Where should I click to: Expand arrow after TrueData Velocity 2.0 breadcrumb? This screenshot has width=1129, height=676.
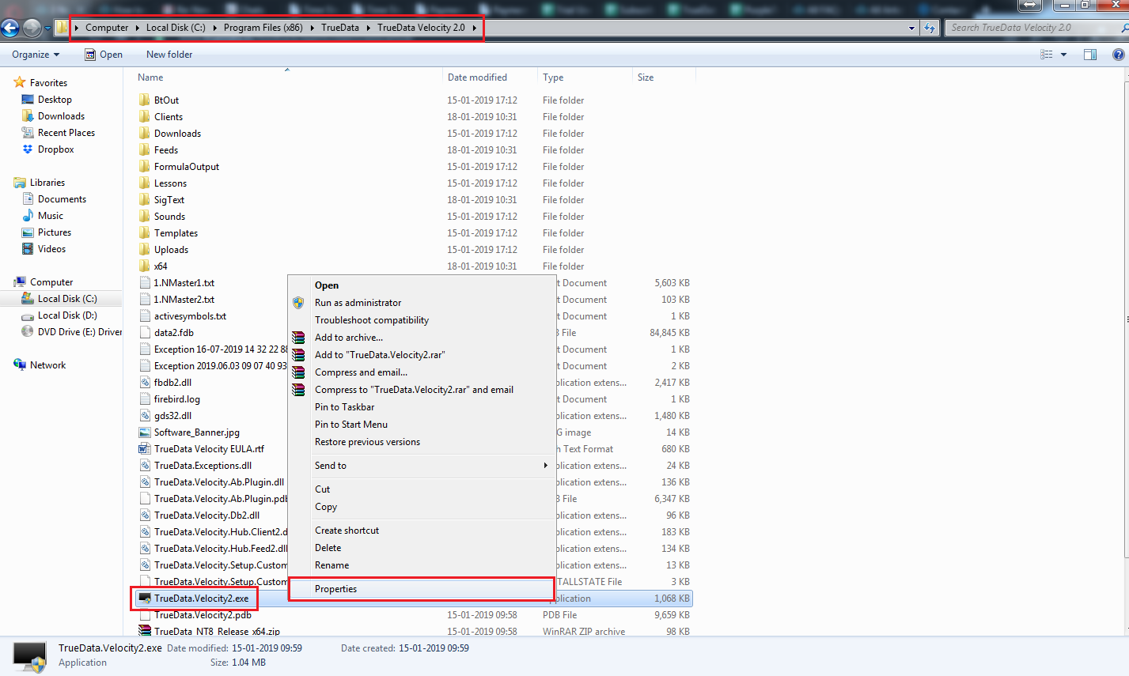[x=475, y=28]
